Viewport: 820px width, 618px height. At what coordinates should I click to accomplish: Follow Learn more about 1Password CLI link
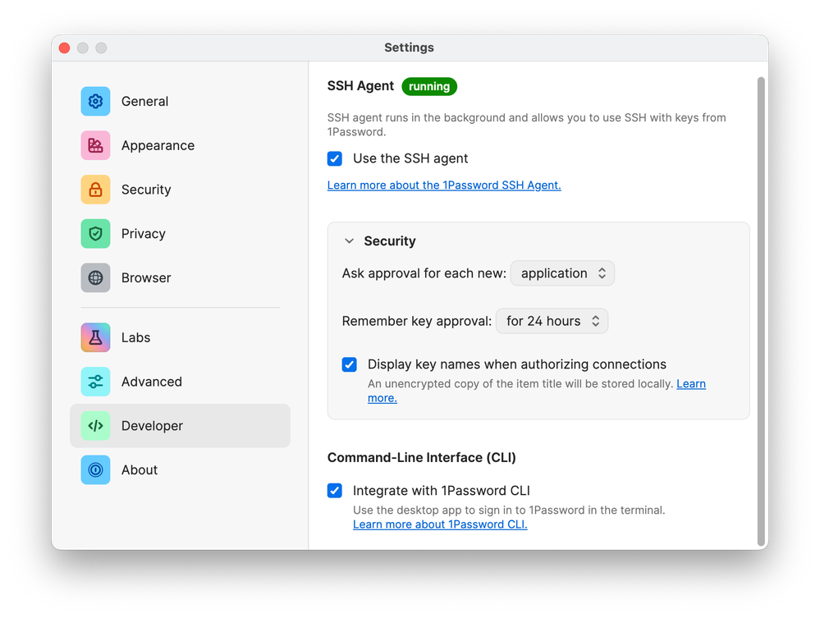point(440,524)
